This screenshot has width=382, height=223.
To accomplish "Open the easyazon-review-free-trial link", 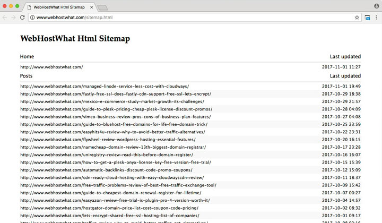I will (x=115, y=200).
